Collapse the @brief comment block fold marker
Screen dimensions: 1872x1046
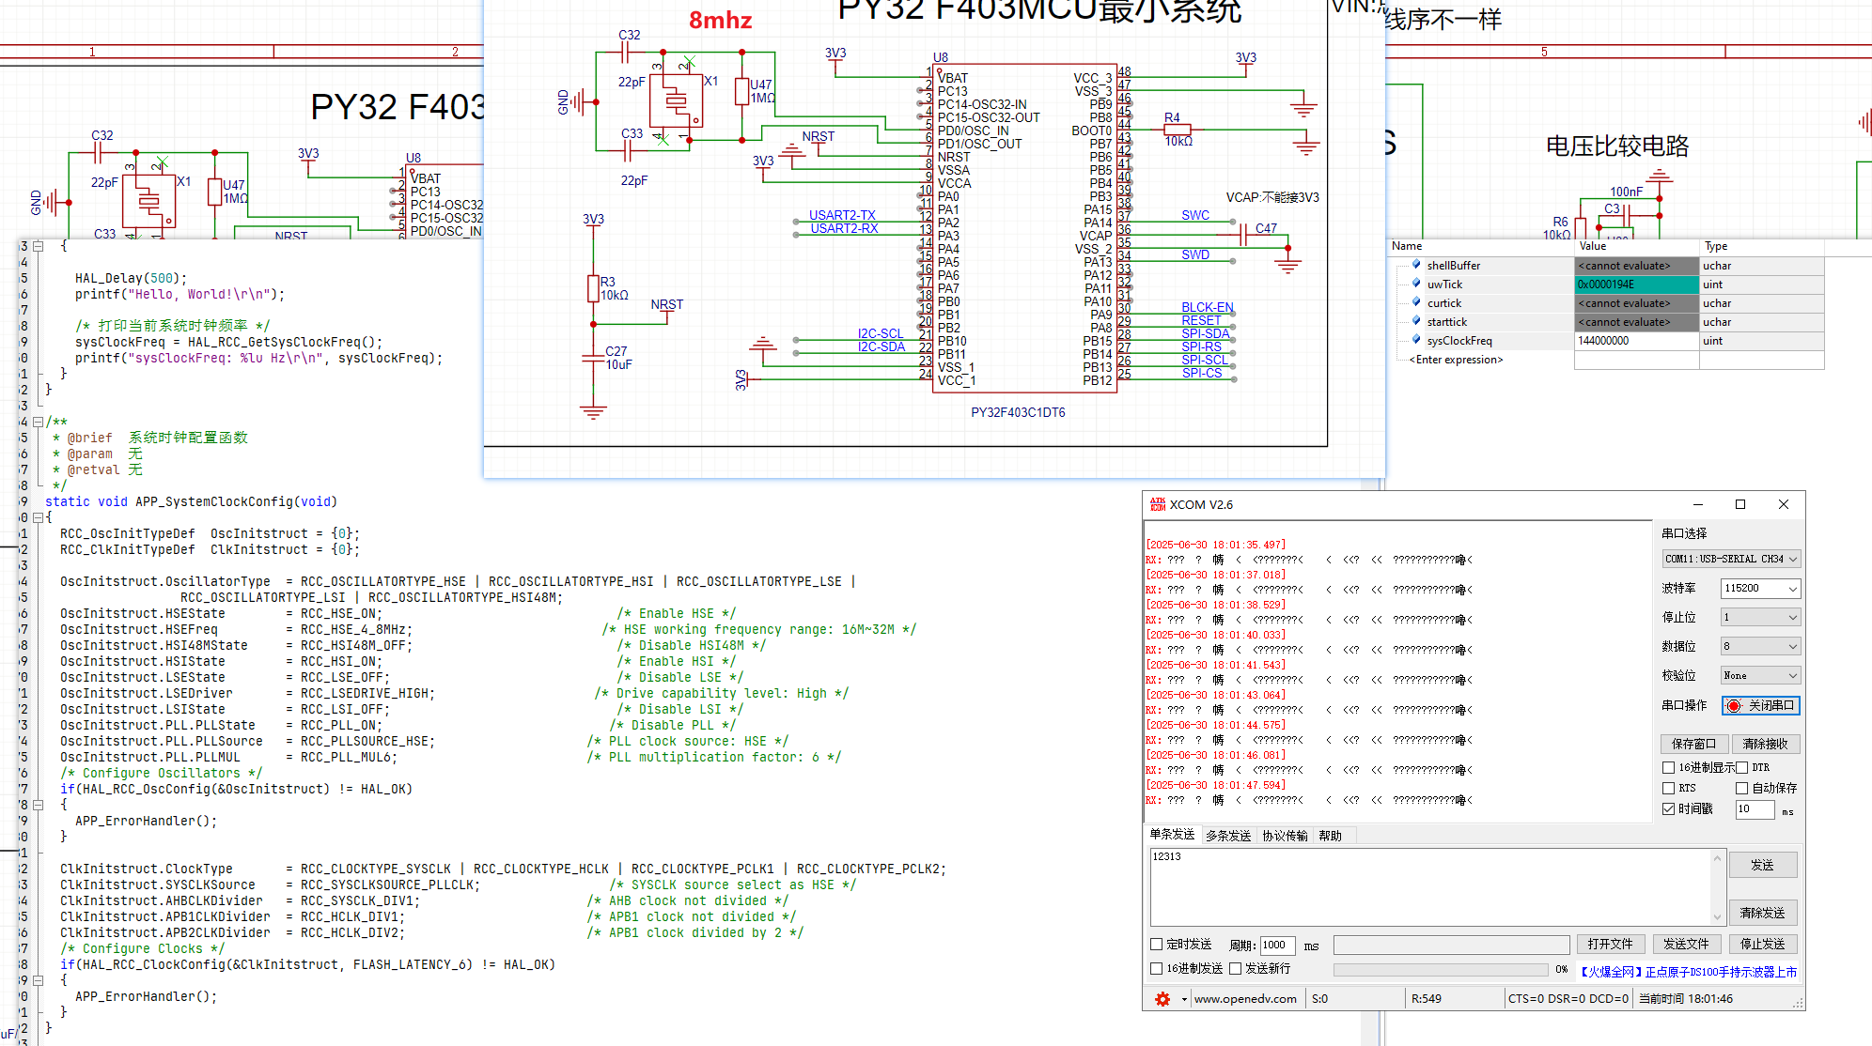click(x=38, y=423)
